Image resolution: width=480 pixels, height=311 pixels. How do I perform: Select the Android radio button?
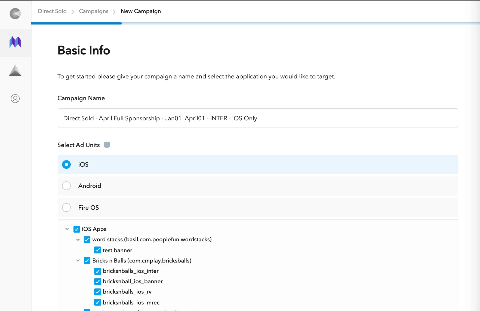66,186
